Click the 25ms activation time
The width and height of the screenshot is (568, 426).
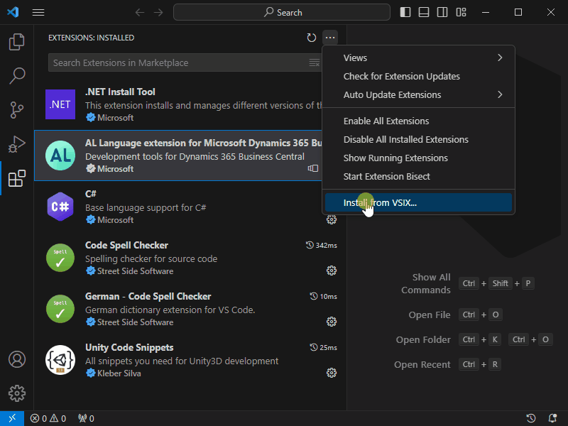tap(324, 347)
